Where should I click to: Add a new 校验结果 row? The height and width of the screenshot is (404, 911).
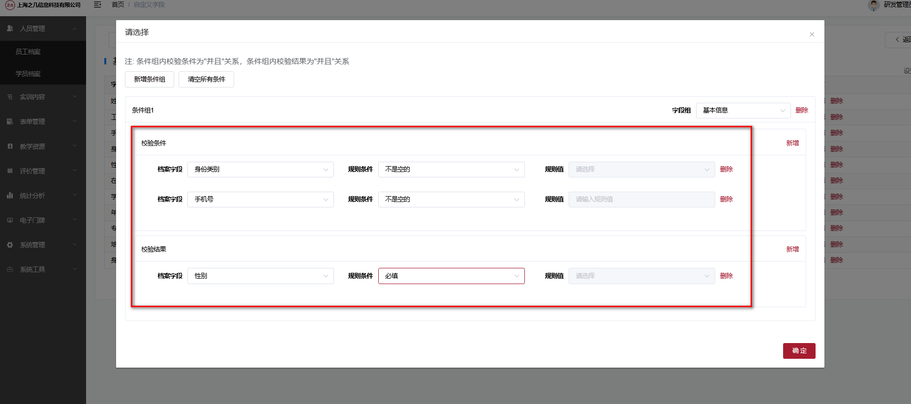(792, 249)
